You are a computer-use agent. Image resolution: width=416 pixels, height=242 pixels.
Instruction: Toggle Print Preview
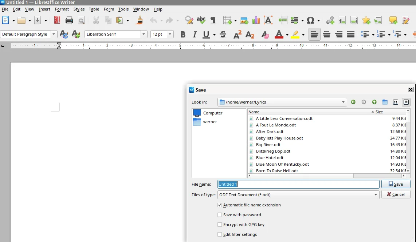(x=81, y=20)
